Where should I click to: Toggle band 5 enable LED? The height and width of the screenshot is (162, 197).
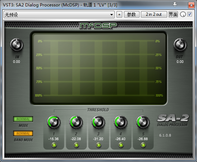point(143,145)
